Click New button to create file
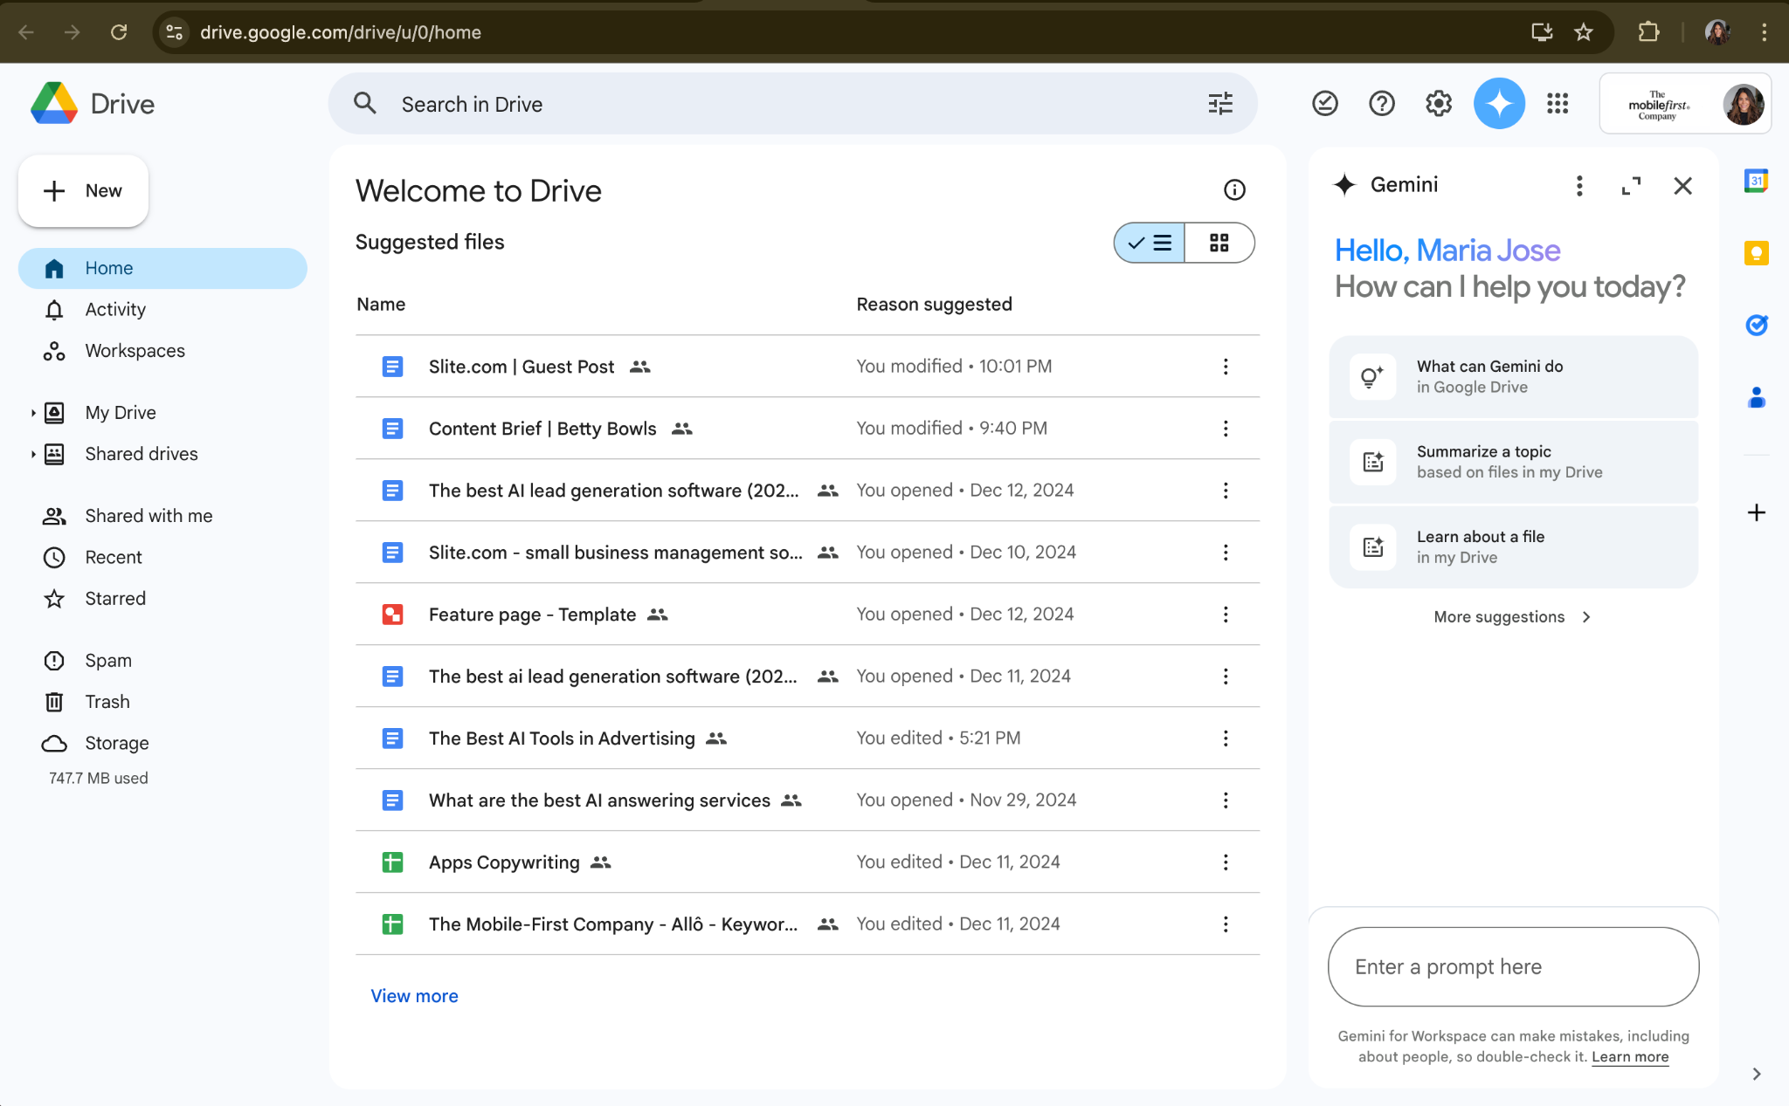 (x=82, y=189)
